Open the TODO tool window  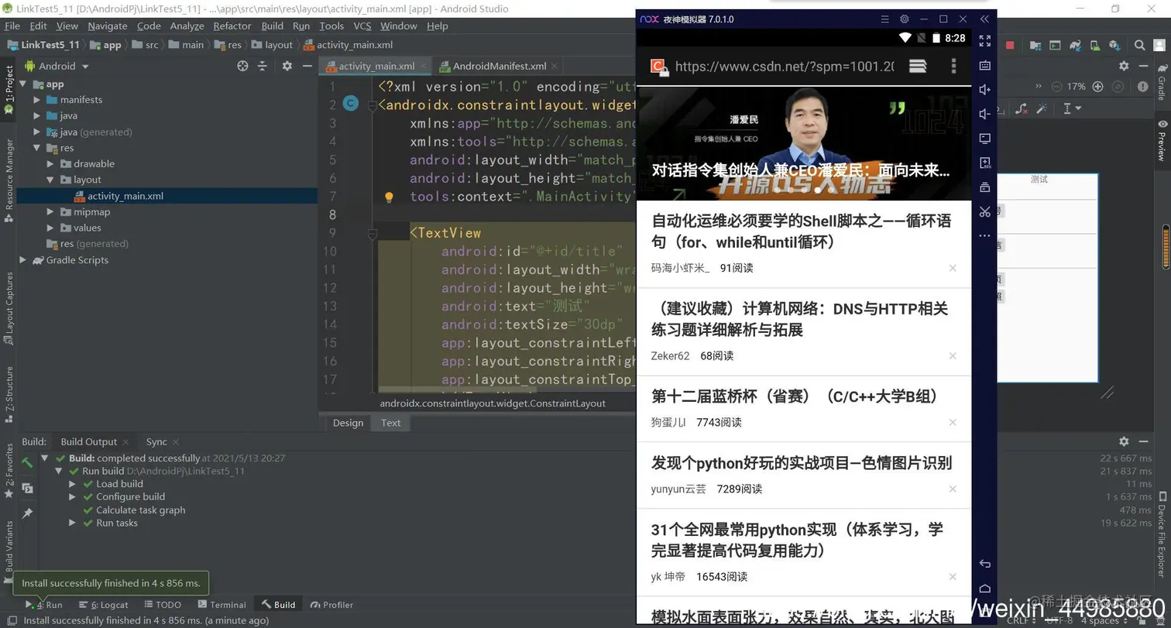(161, 605)
